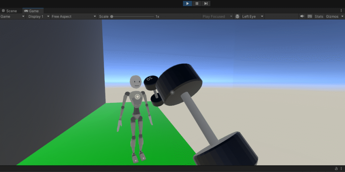This screenshot has height=172, width=345.
Task: Mute audio with the speaker icon
Action: (x=302, y=16)
